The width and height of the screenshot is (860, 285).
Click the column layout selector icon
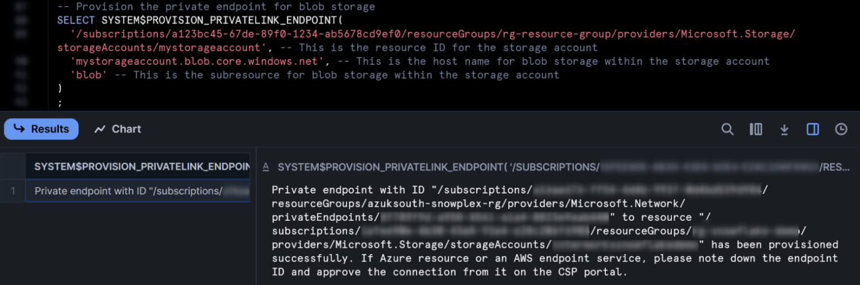756,129
